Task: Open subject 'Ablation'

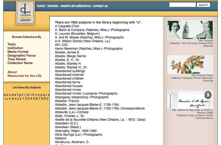Action: [61, 138]
